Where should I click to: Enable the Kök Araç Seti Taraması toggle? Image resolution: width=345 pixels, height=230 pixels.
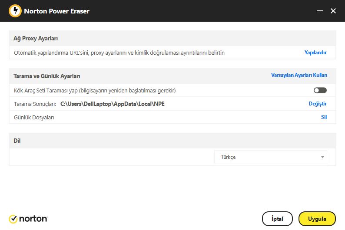[x=320, y=90]
